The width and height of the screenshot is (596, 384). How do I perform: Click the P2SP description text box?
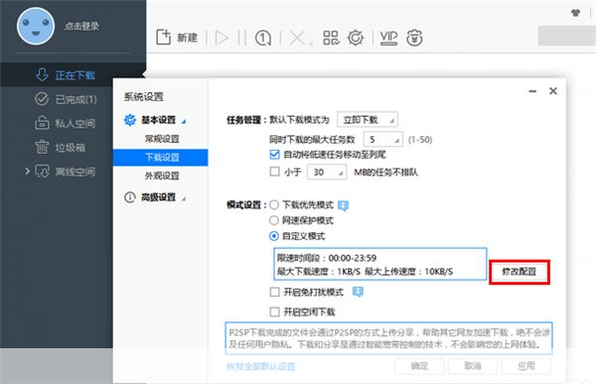pos(388,338)
